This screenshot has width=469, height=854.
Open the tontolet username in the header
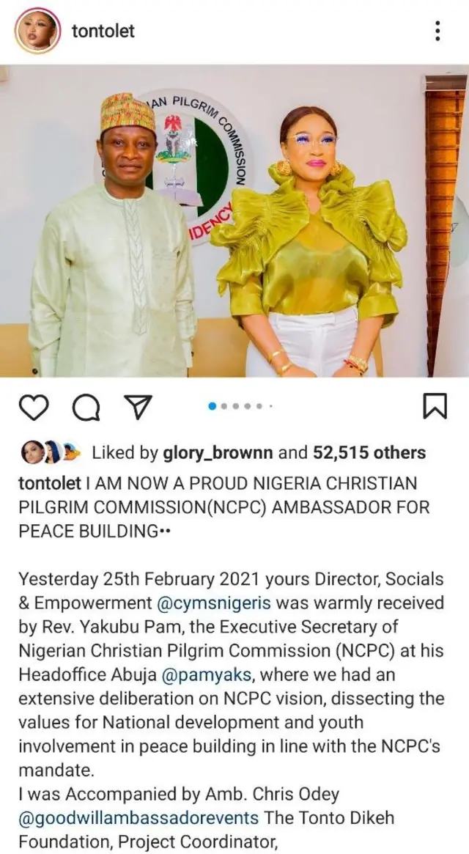tap(101, 31)
